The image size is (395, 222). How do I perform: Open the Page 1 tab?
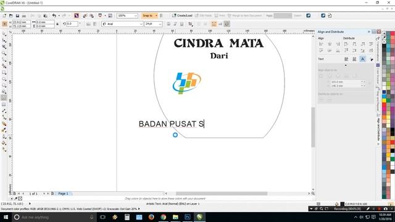(63, 194)
